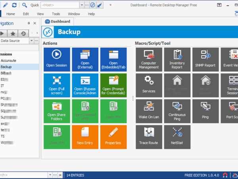This screenshot has height=179, width=238.
Task: Focus the Quick Host input field
Action: [x=60, y=5]
